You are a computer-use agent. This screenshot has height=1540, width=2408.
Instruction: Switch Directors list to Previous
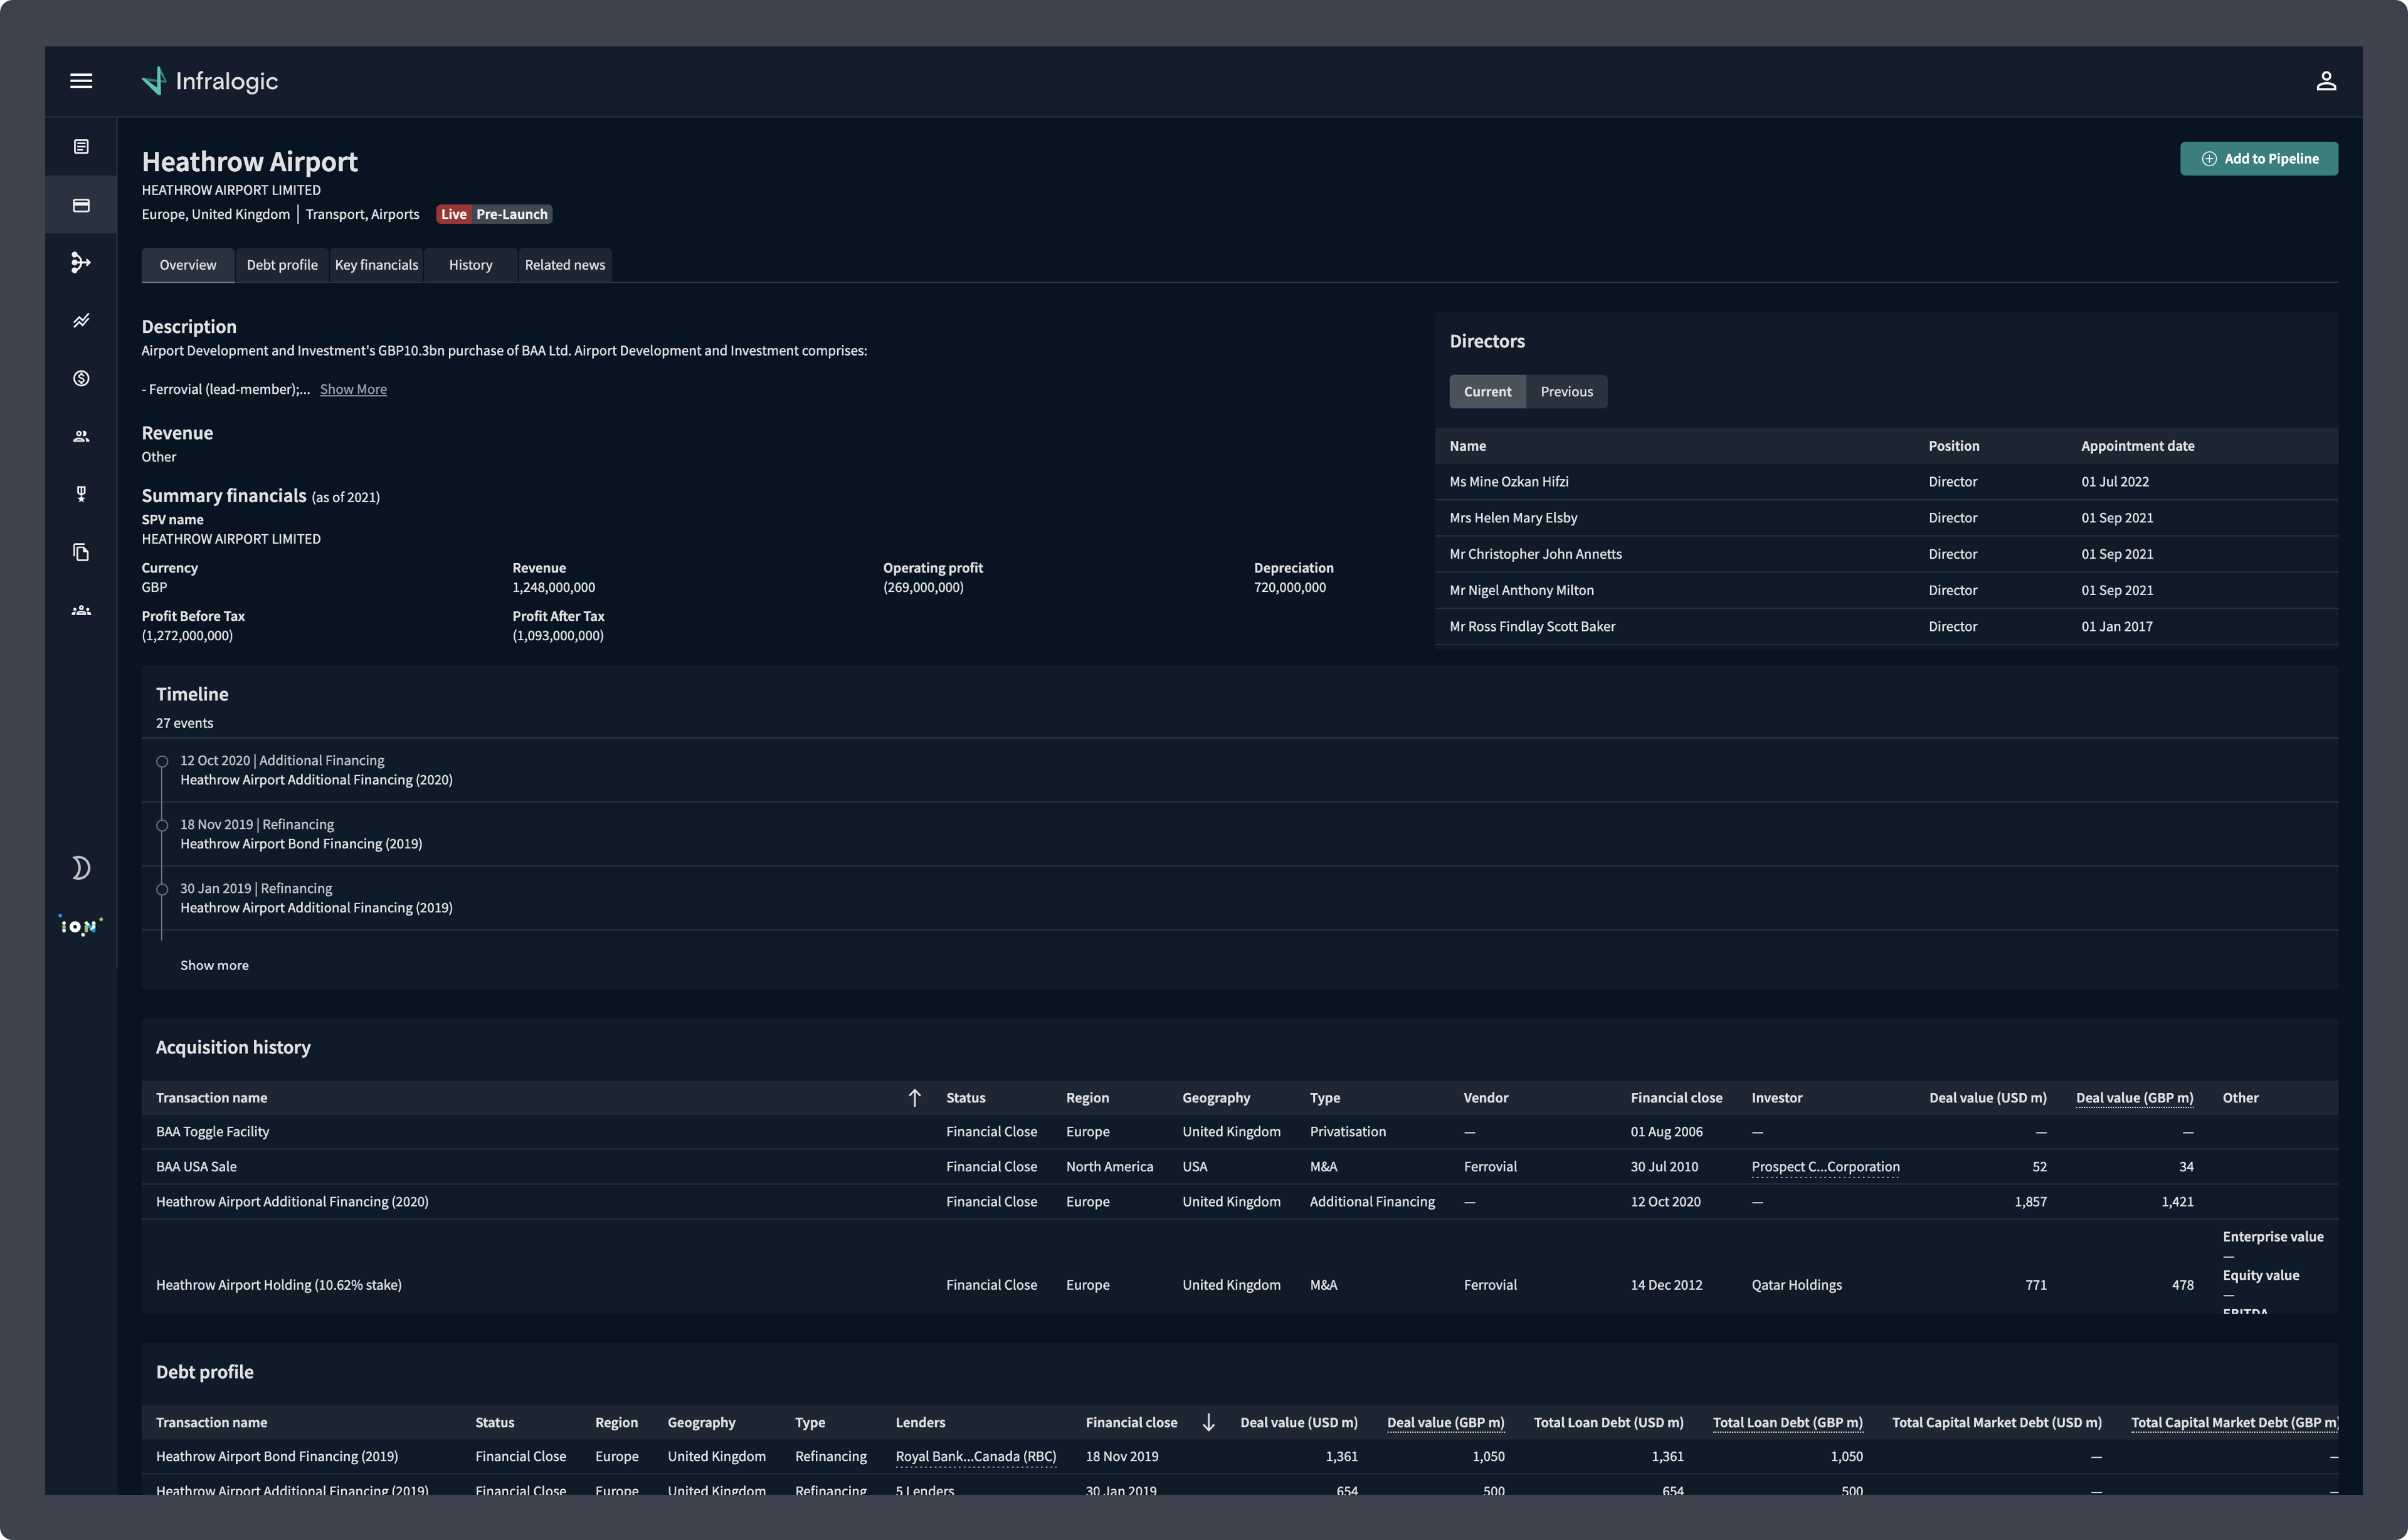1566,392
